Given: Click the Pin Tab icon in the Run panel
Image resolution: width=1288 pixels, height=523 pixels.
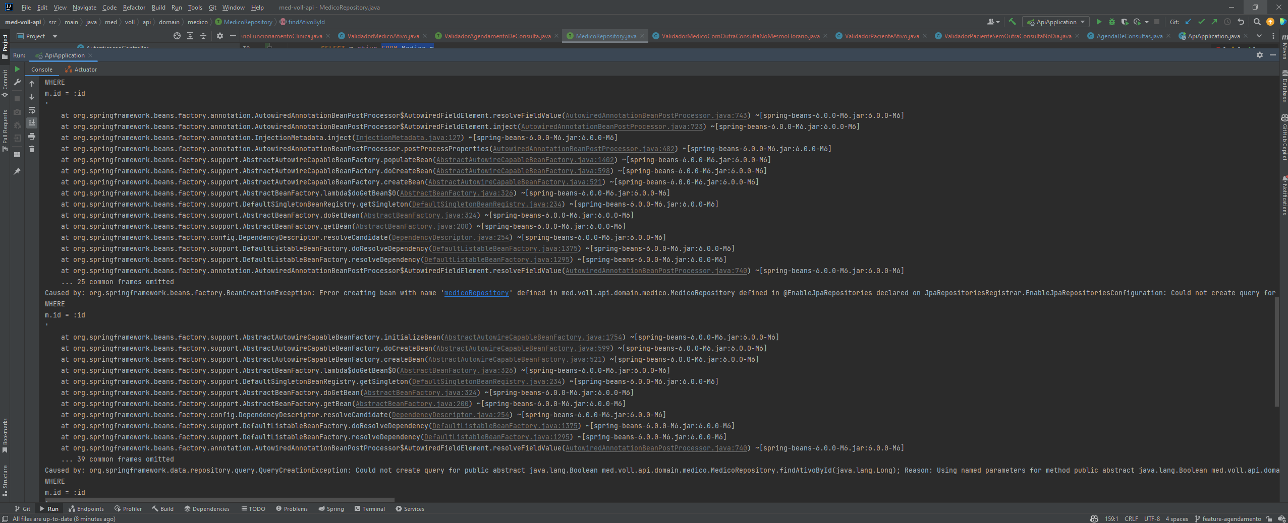Looking at the screenshot, I should (17, 171).
